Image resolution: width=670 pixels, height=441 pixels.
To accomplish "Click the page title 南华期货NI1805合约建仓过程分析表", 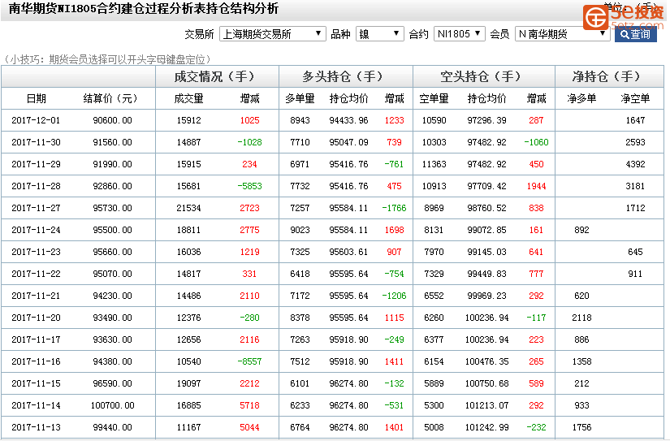I will pos(106,9).
